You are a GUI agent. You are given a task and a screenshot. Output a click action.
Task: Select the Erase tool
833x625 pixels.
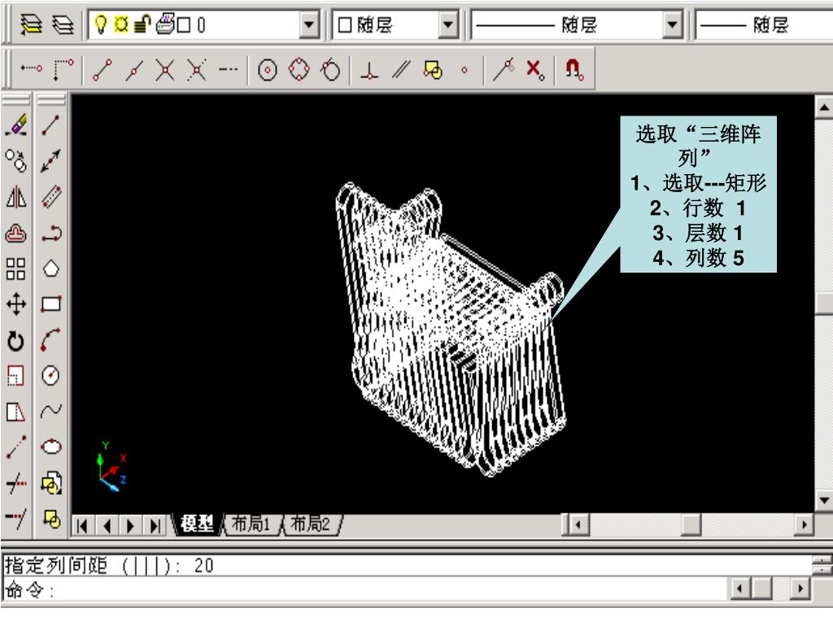click(16, 125)
